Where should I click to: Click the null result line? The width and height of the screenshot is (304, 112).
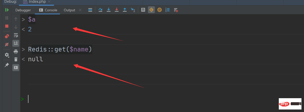click(36, 59)
